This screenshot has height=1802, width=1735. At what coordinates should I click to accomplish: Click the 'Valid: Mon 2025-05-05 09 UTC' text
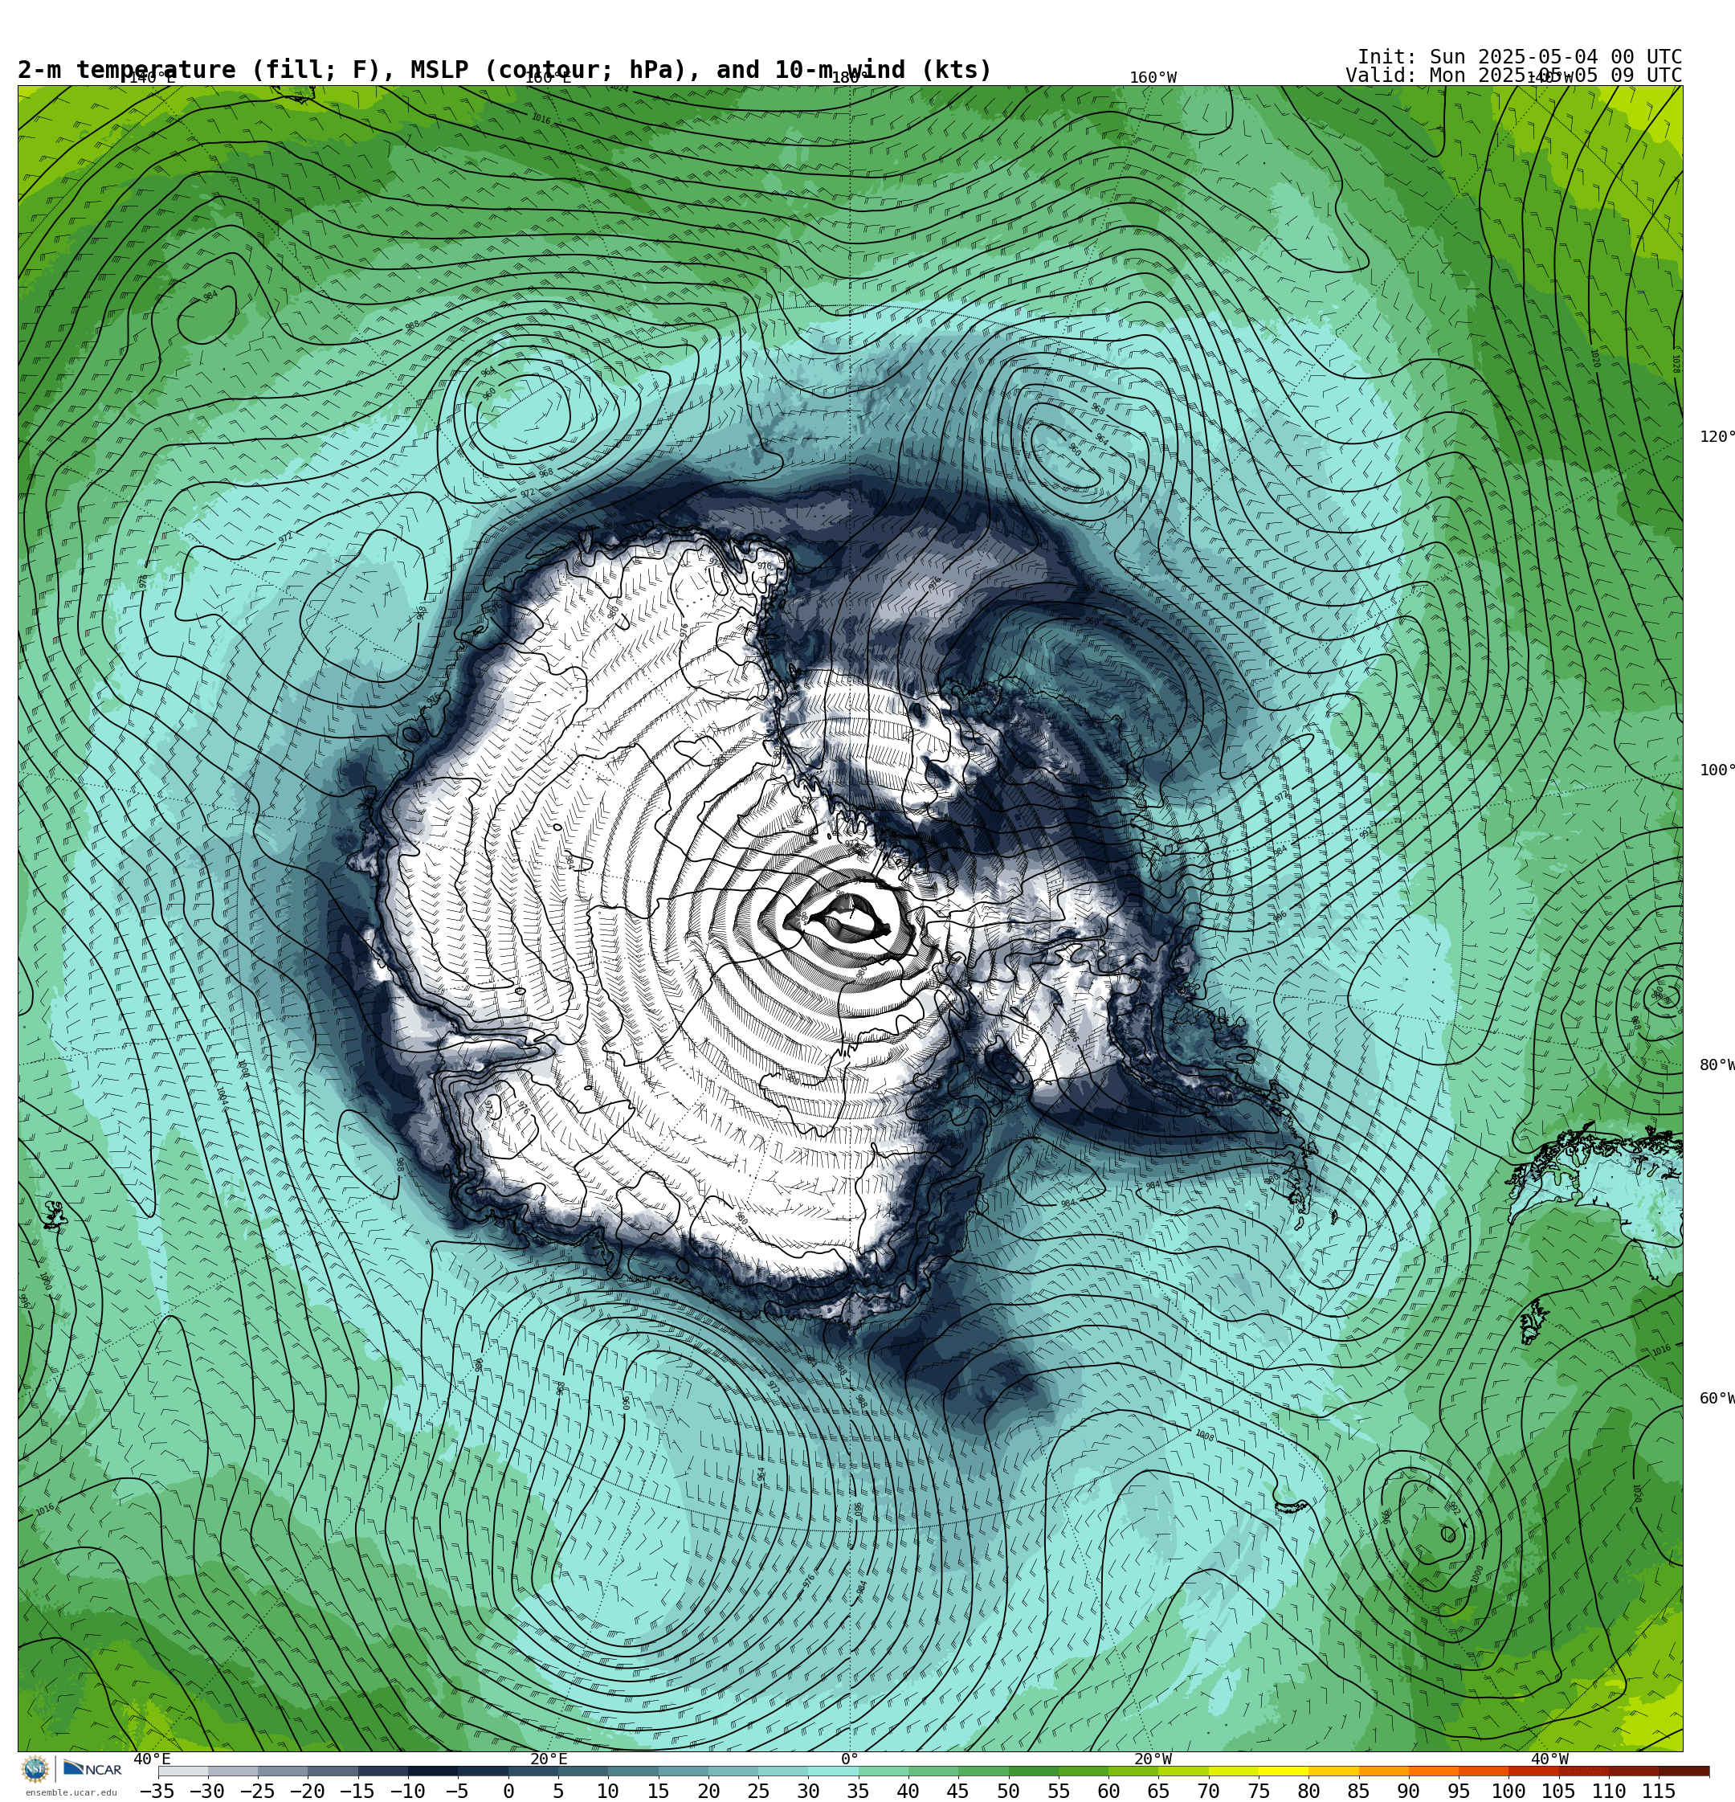point(1513,76)
